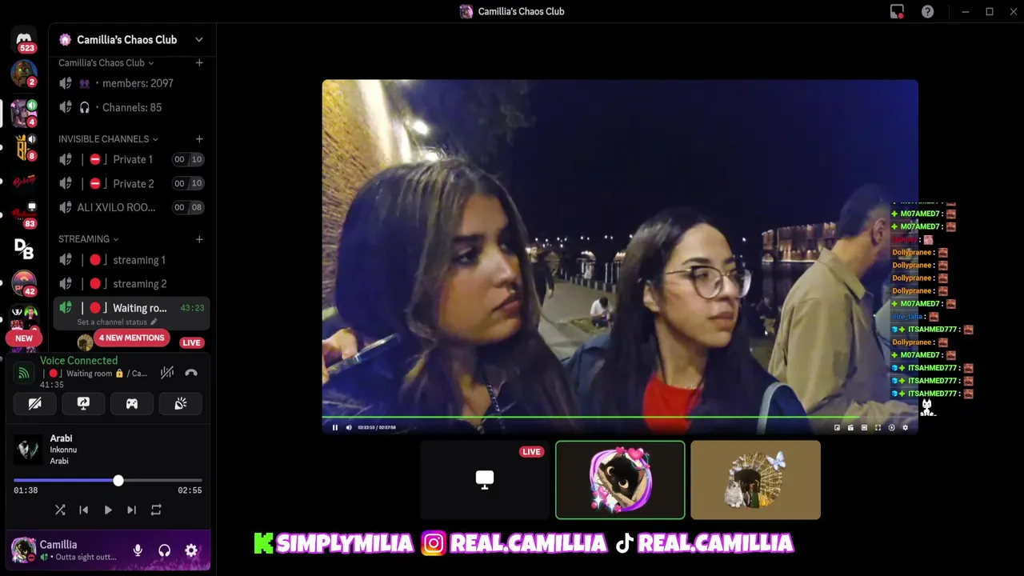The image size is (1024, 576).
Task: Open the inbox icon in title bar
Action: (x=897, y=11)
